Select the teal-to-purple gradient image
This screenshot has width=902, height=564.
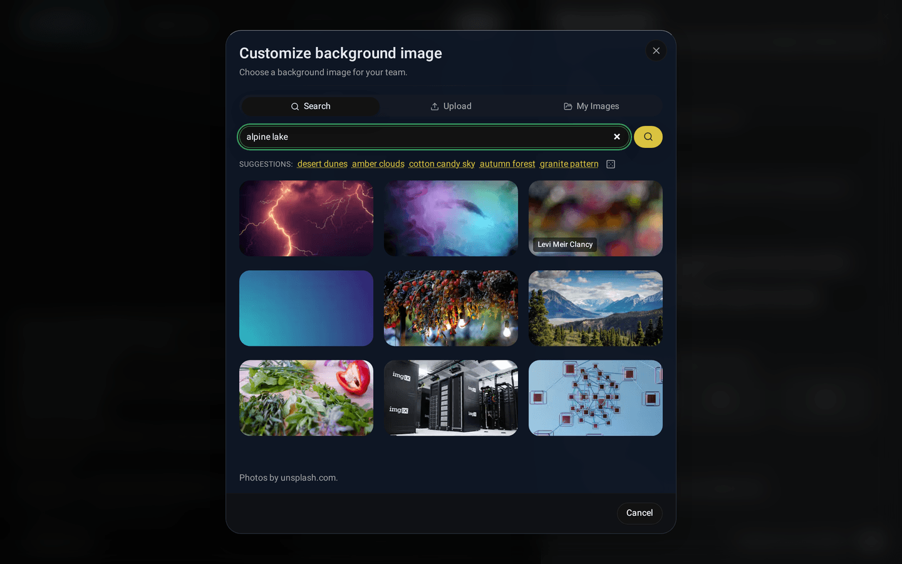click(x=306, y=308)
